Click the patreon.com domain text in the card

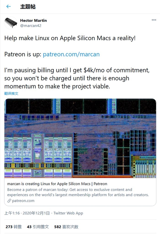pyautogui.click(x=23, y=201)
